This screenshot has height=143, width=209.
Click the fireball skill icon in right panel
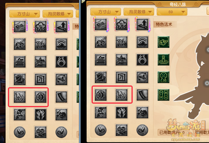[142, 60]
